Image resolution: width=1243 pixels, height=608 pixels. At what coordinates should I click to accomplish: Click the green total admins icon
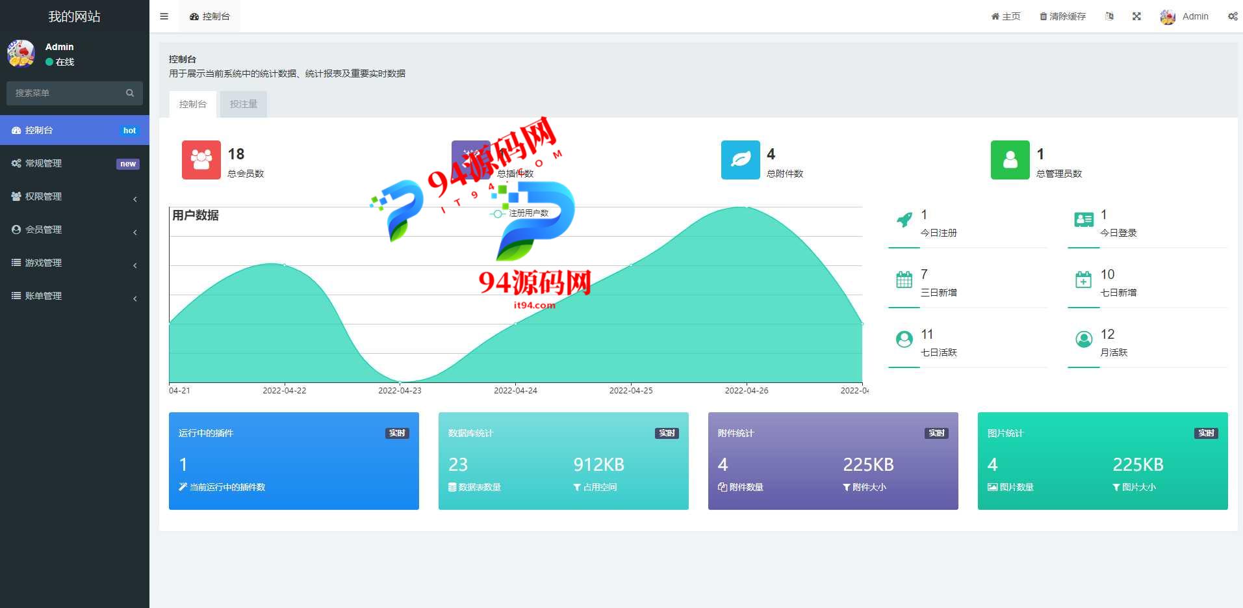point(1010,160)
